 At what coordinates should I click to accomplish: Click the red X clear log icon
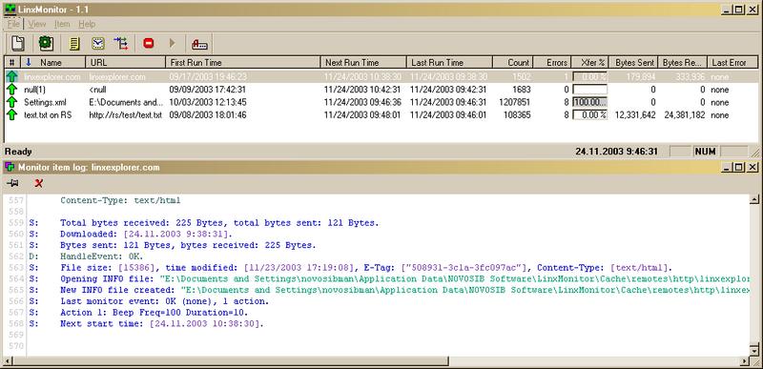pyautogui.click(x=39, y=183)
